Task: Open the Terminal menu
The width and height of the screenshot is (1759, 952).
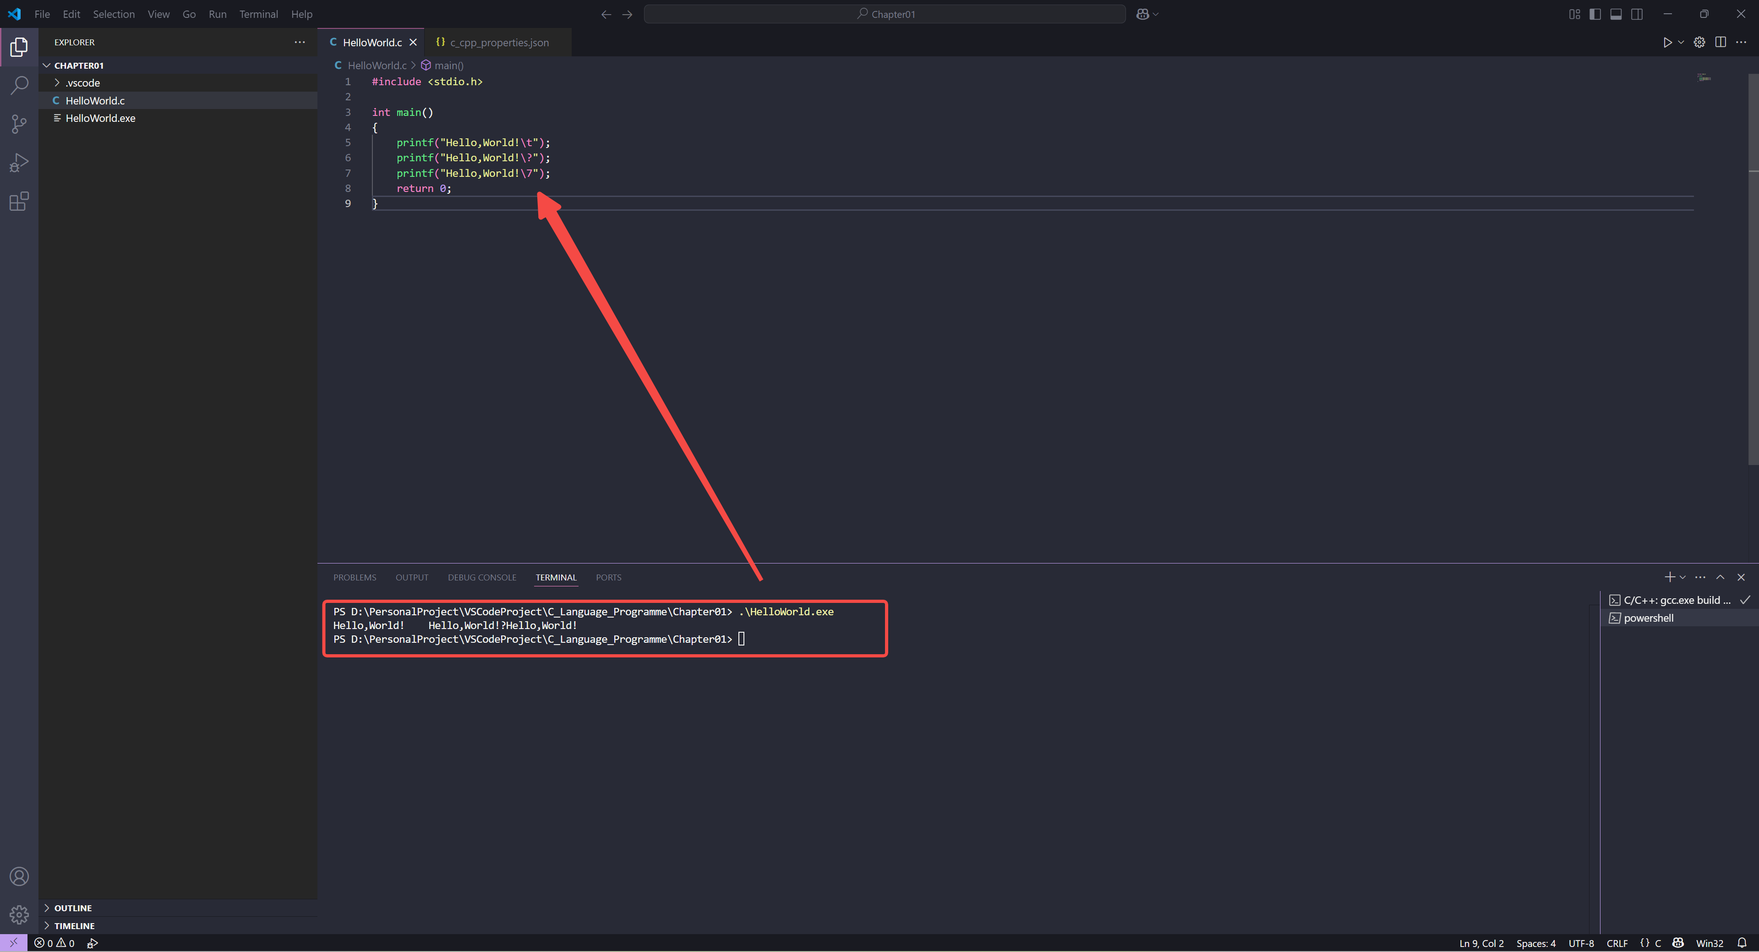Action: (258, 14)
